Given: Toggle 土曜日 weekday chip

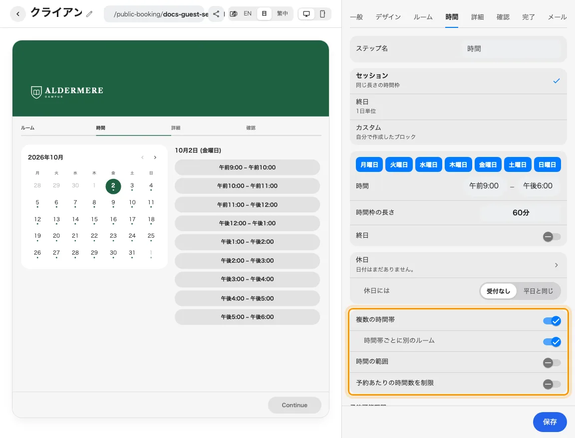Looking at the screenshot, I should 518,165.
